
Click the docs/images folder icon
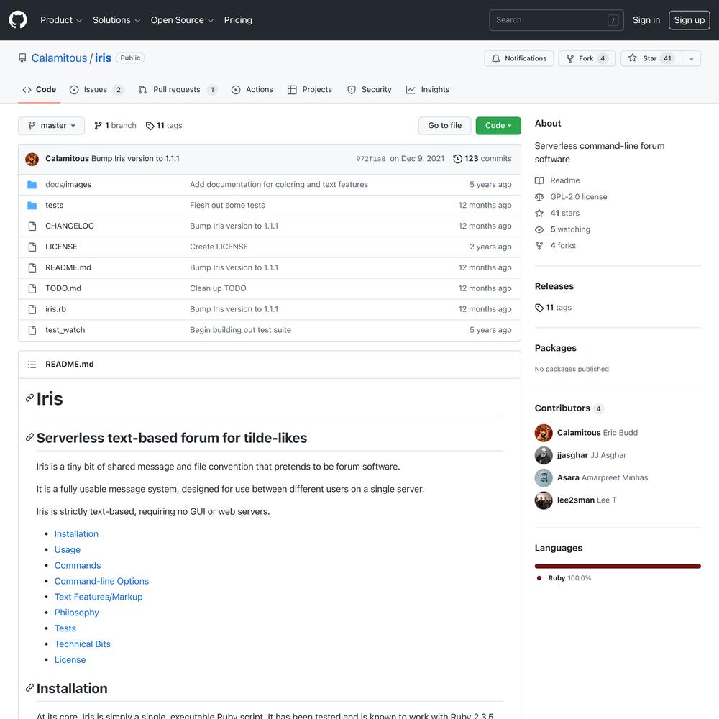click(32, 184)
